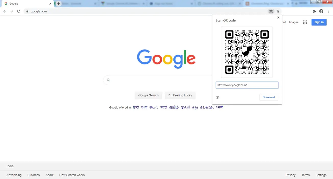
Task: Reload the google.com page
Action: coord(19,11)
